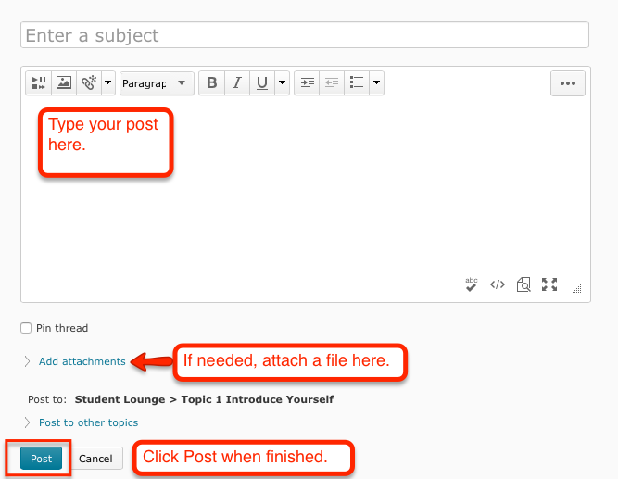
Task: Expand Post to other topics
Action: coord(88,422)
